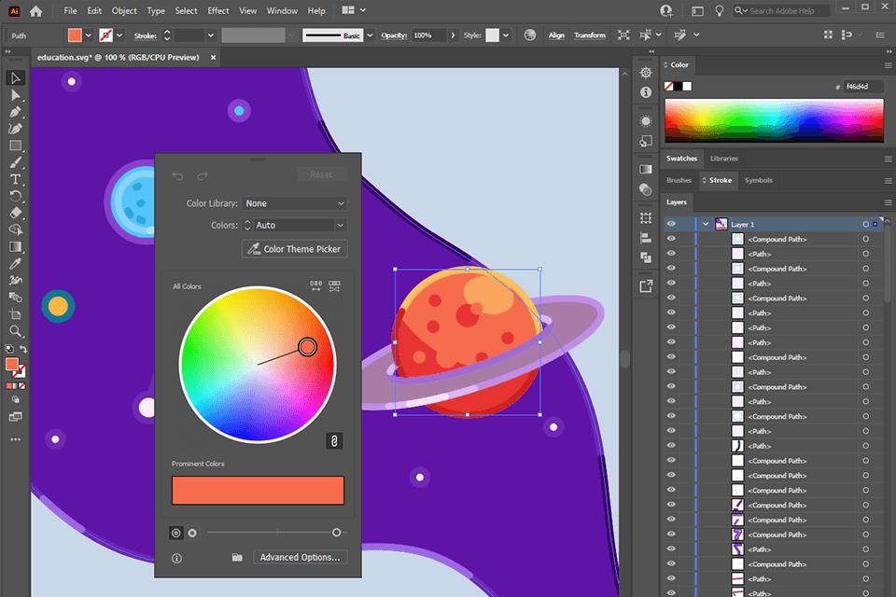Select the Rectangle tool
Viewport: 896px width, 597px height.
16,146
